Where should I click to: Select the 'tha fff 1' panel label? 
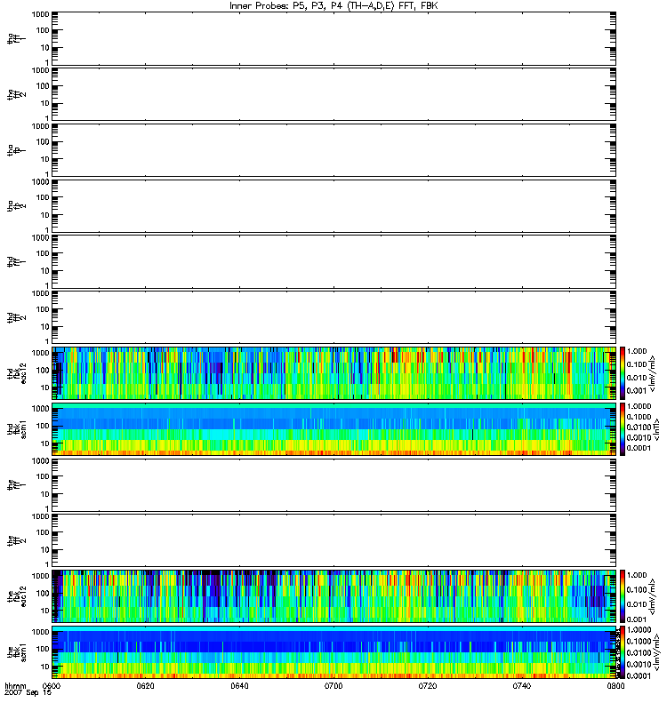click(16, 39)
